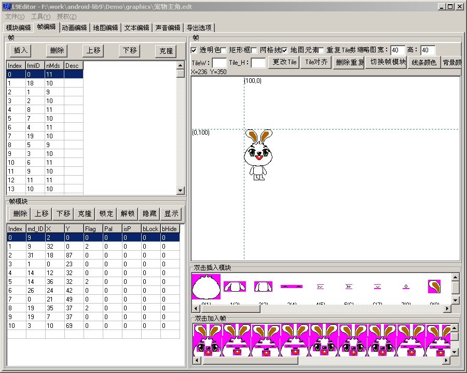
Task: Enable the 网格线 checkbox
Action: tap(254, 50)
